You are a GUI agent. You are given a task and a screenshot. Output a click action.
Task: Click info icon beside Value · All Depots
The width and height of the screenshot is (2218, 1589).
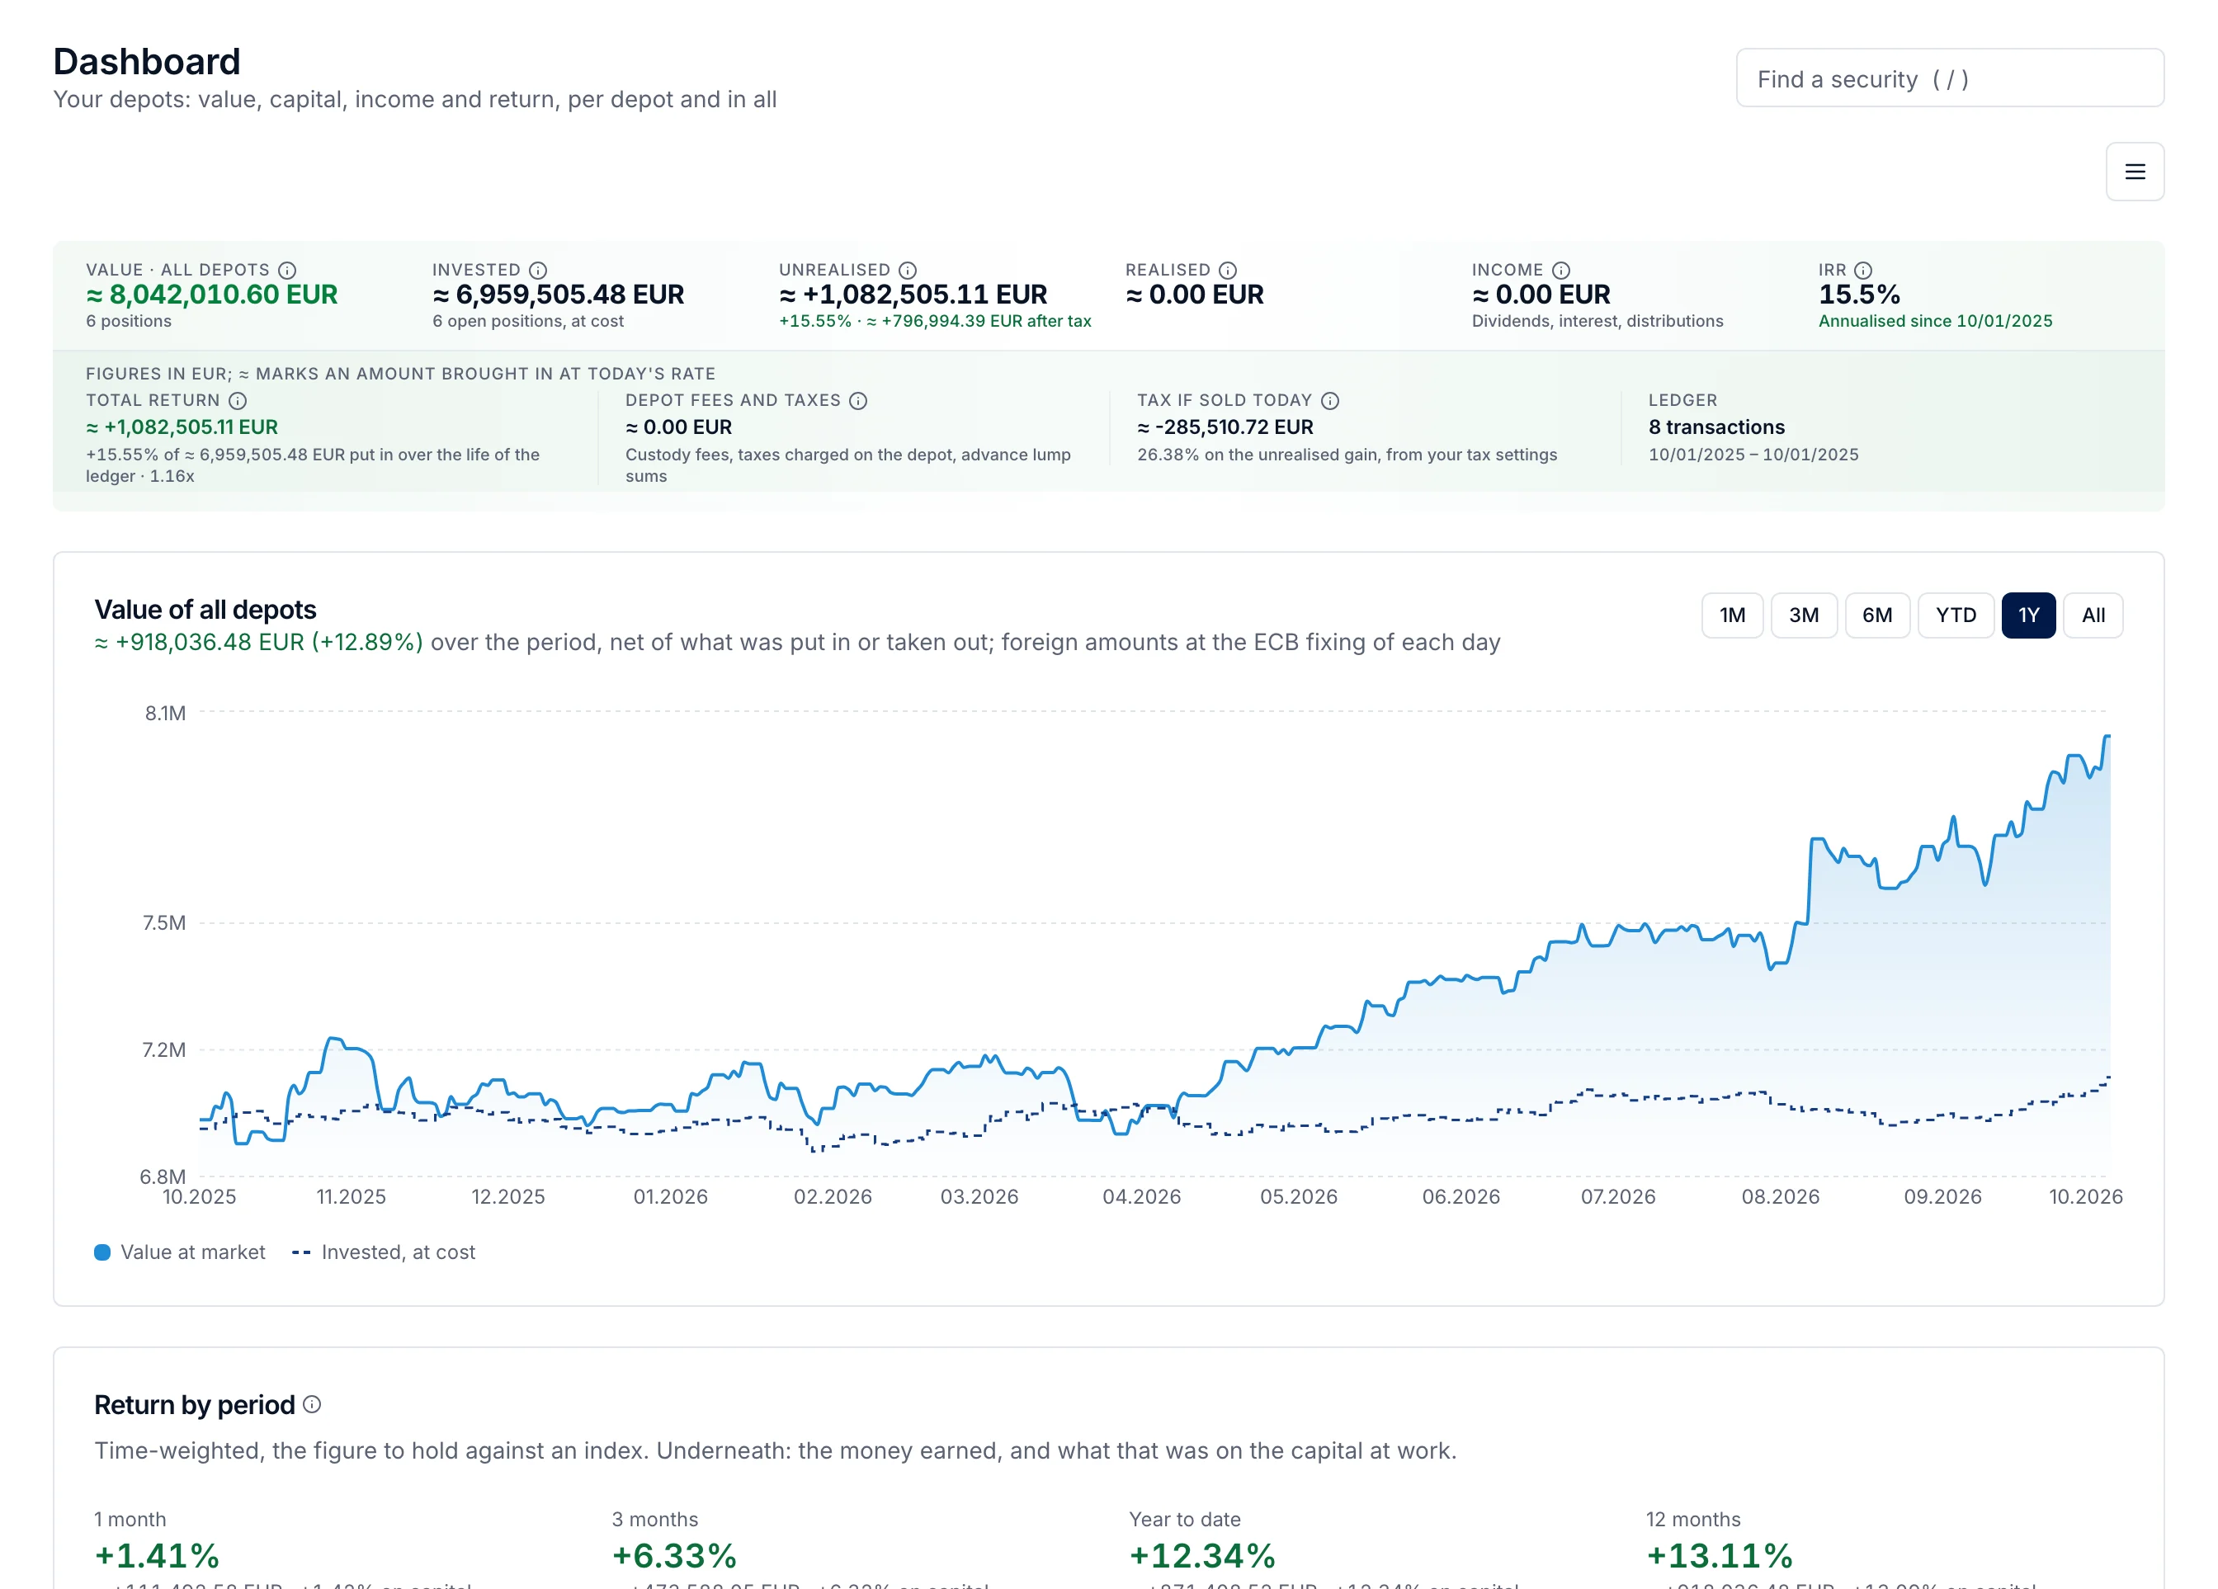pyautogui.click(x=286, y=270)
